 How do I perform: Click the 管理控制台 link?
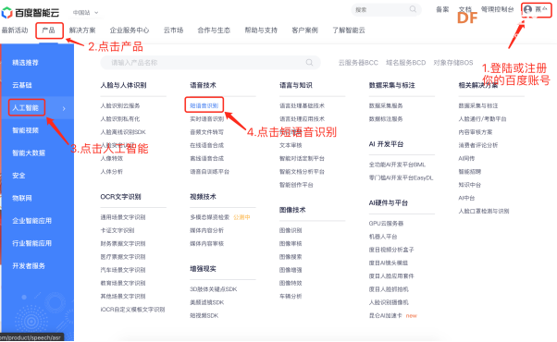(498, 9)
